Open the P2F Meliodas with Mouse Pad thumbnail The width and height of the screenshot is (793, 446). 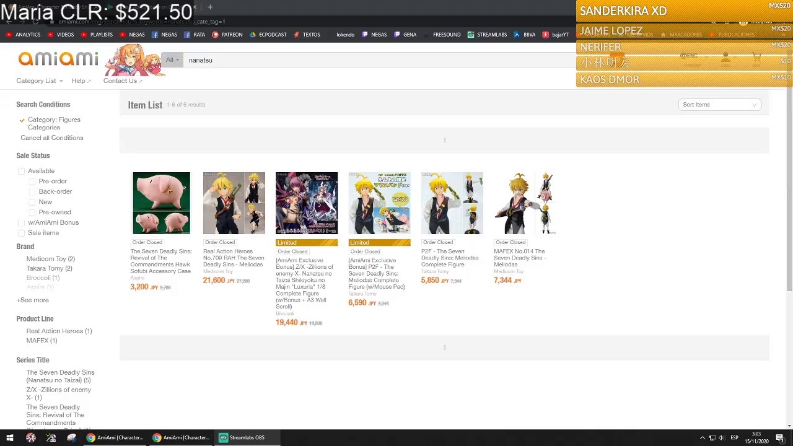pyautogui.click(x=379, y=203)
